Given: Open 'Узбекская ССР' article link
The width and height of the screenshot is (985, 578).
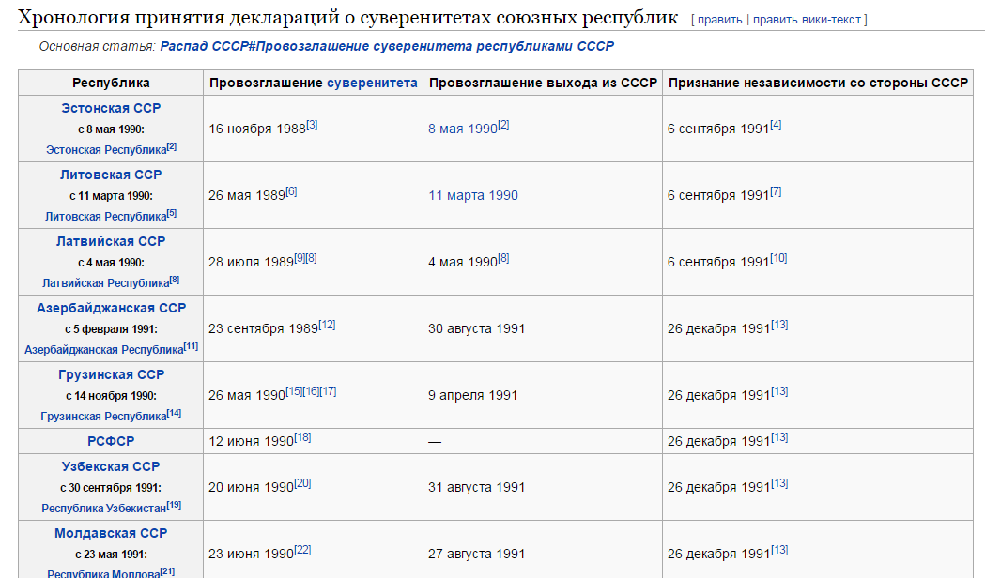Looking at the screenshot, I should 111,466.
